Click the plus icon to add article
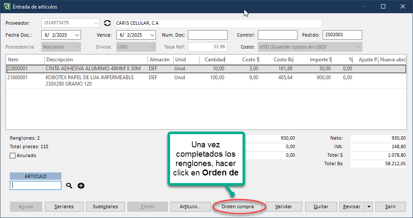Image resolution: width=413 pixels, height=218 pixels. [x=81, y=186]
